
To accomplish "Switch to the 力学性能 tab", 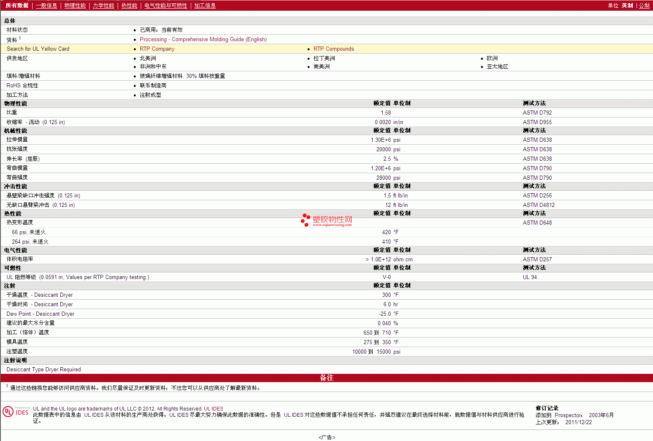I will click(x=103, y=5).
